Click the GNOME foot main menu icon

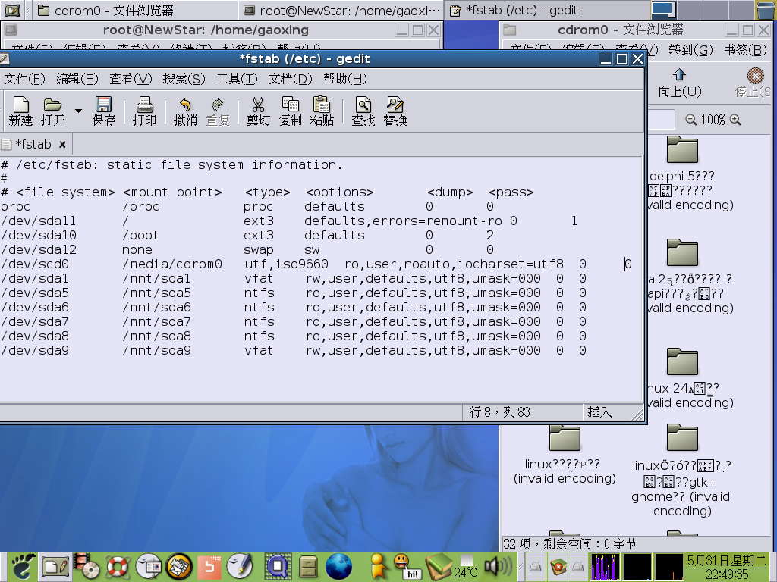pyautogui.click(x=23, y=566)
